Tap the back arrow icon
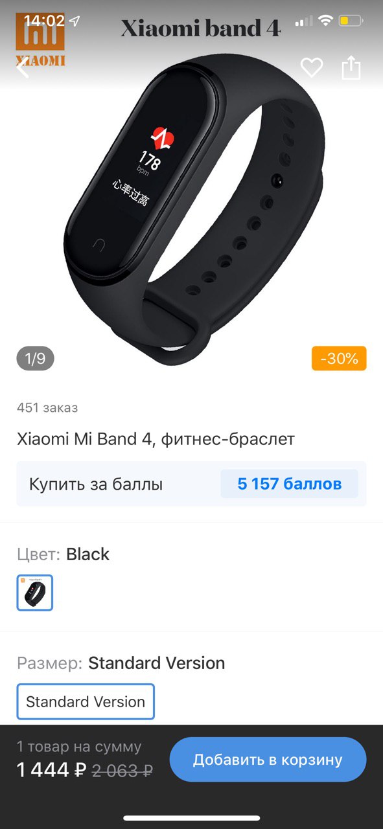The width and height of the screenshot is (383, 829). 23,67
